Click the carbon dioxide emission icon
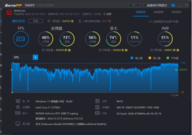This screenshot has width=192, height=135. (x=80, y=21)
